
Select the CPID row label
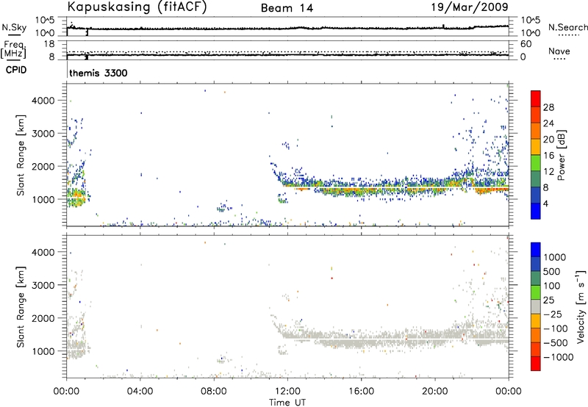click(16, 70)
